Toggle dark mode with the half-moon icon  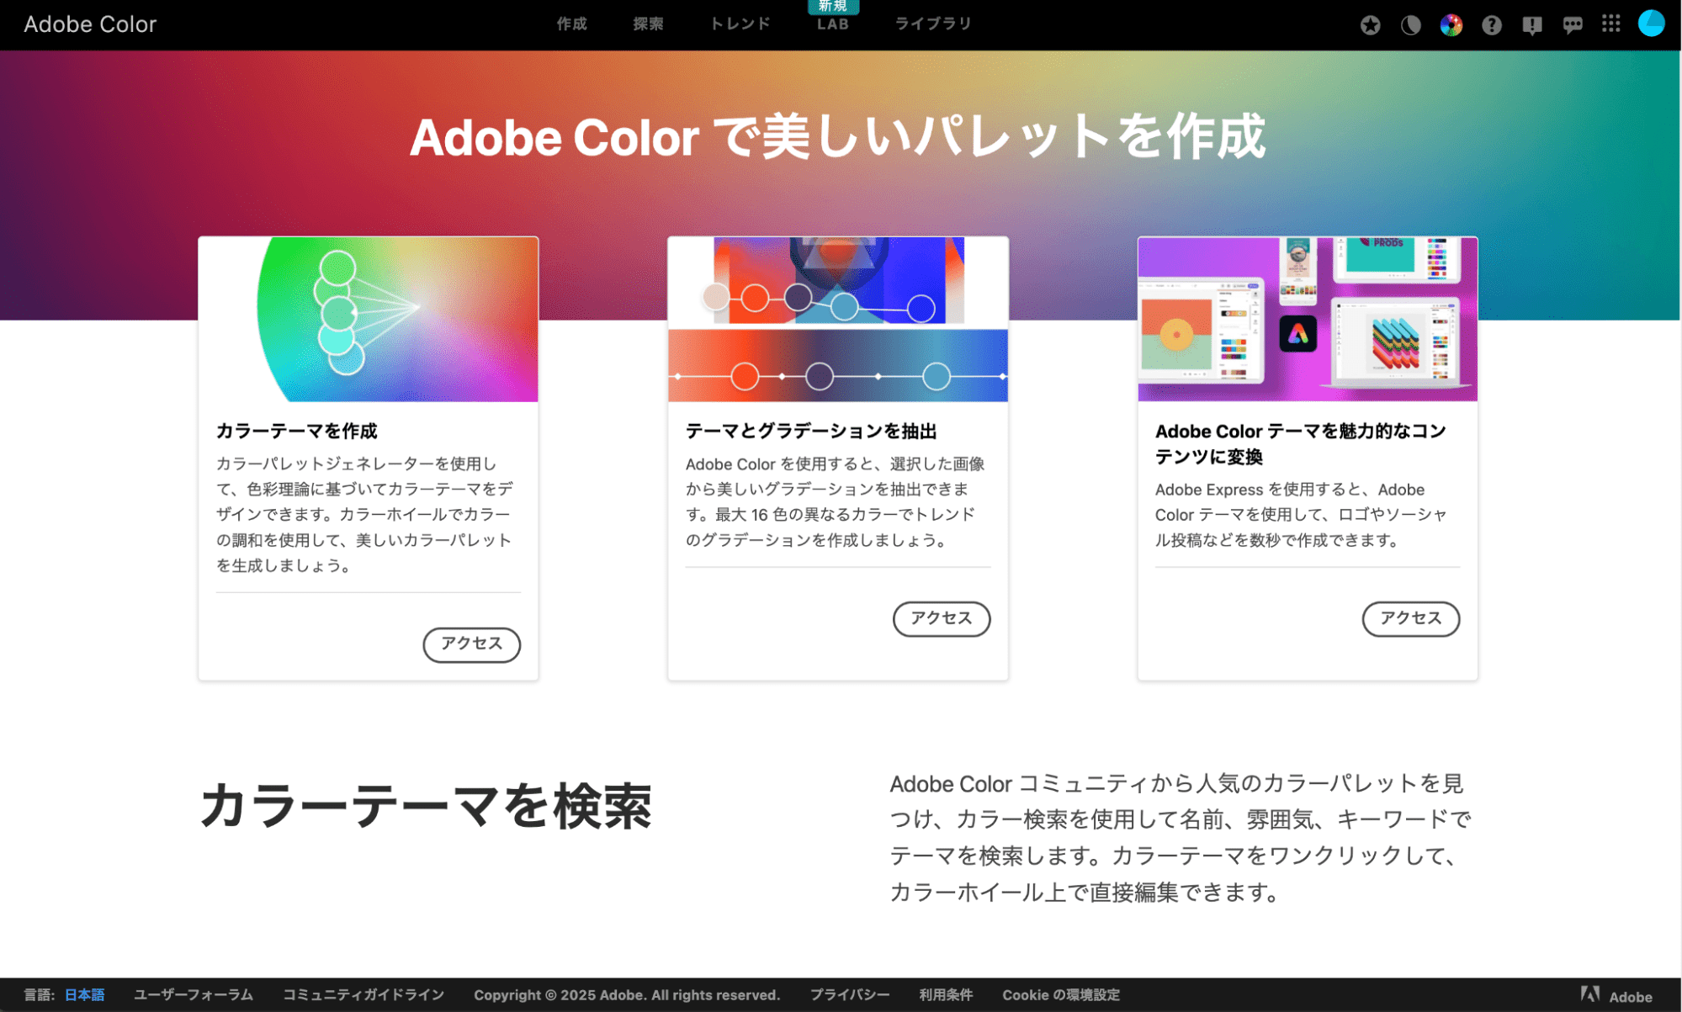tap(1410, 25)
